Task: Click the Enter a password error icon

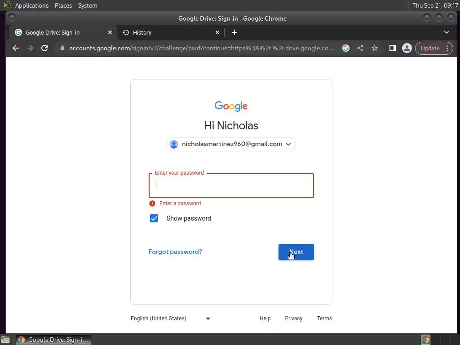Action: (x=152, y=203)
